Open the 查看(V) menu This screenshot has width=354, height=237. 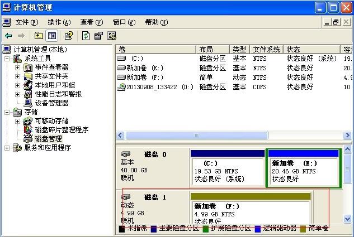91,22
